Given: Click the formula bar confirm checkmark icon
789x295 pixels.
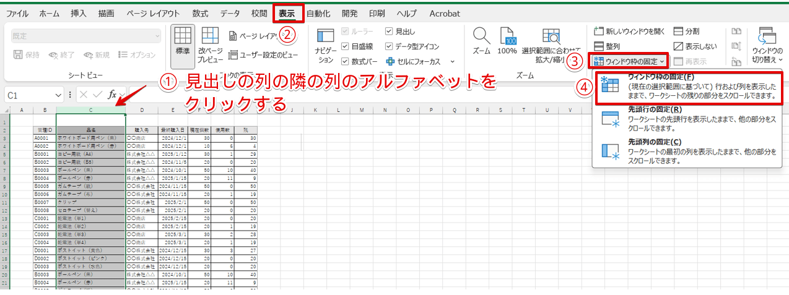Looking at the screenshot, I should [98, 95].
